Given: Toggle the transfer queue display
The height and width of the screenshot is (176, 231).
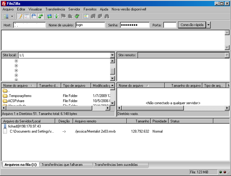Looking at the screenshot, I should coord(40,16).
